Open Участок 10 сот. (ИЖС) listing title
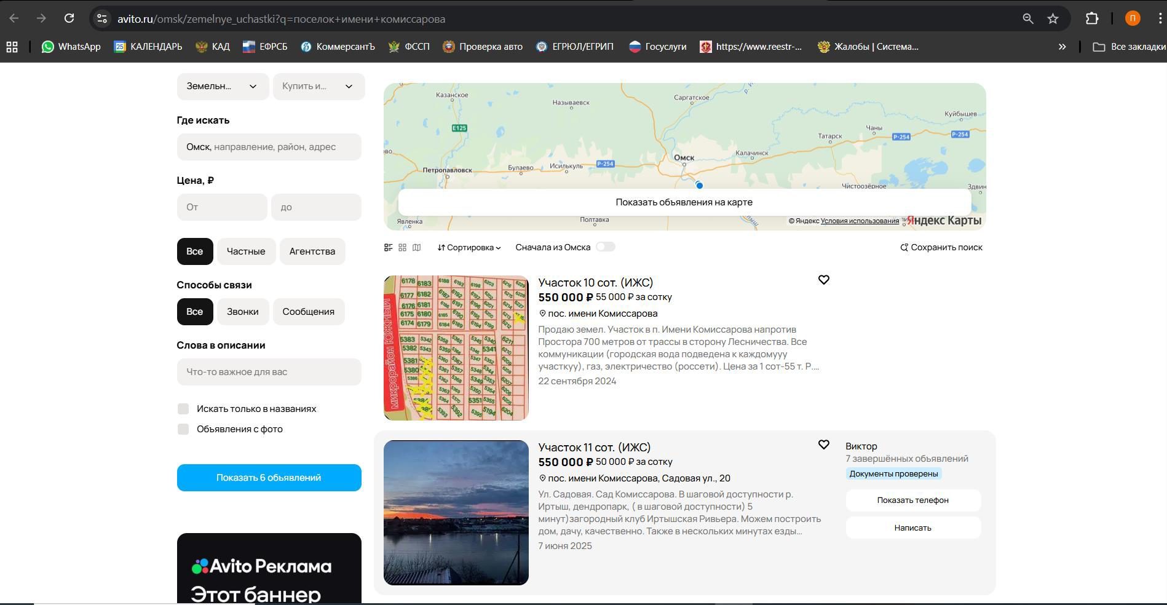Screen dimensions: 1167x605 [596, 283]
